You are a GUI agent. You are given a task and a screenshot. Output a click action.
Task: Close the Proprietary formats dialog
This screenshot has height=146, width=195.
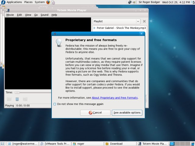[141, 34]
